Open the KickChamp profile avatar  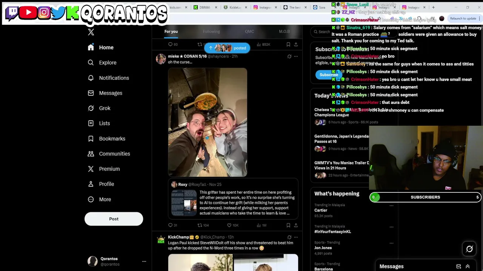[x=161, y=240]
